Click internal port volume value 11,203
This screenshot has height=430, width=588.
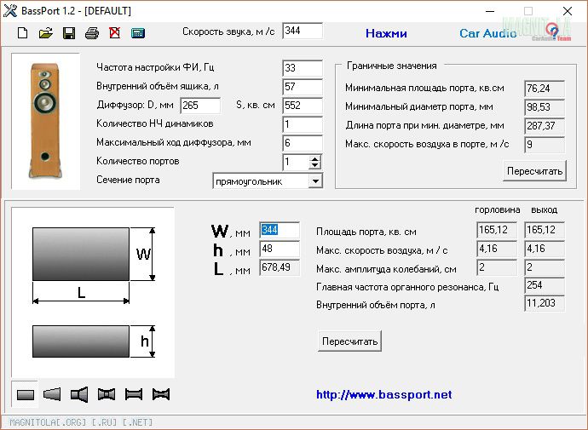545,303
